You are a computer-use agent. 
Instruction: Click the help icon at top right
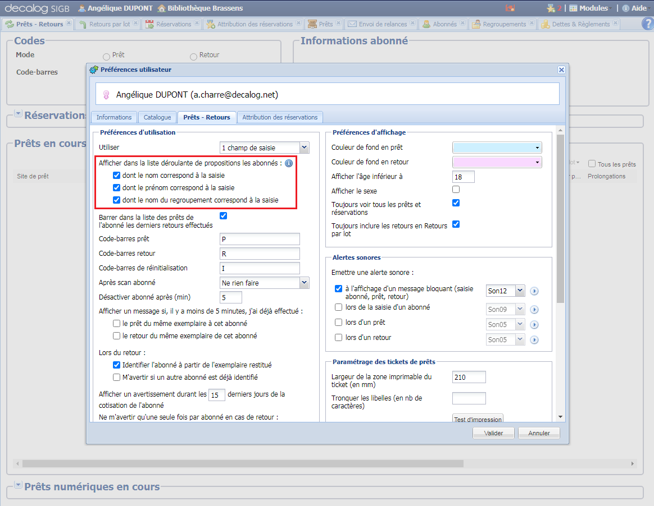(647, 24)
